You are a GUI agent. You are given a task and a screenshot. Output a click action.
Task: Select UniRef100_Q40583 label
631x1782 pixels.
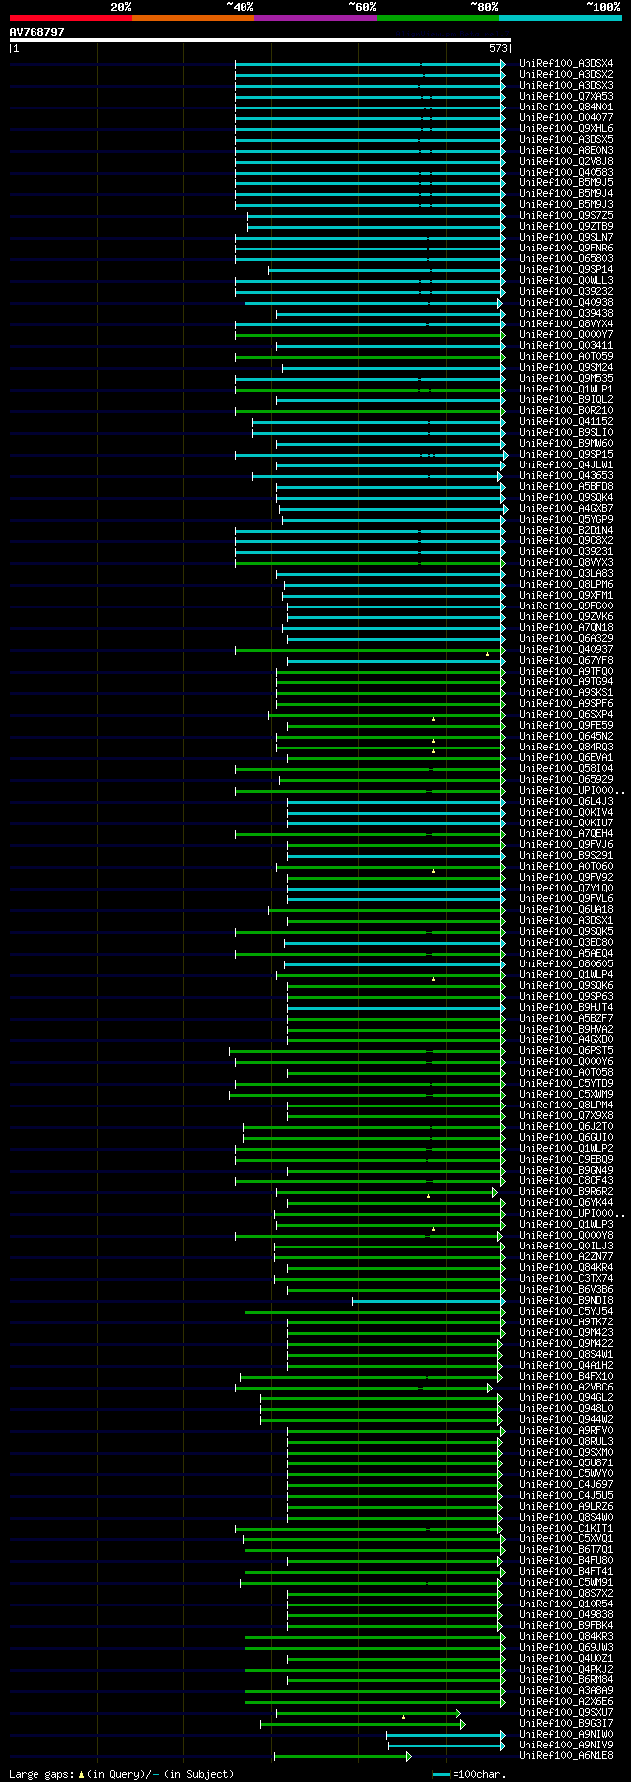(x=566, y=172)
